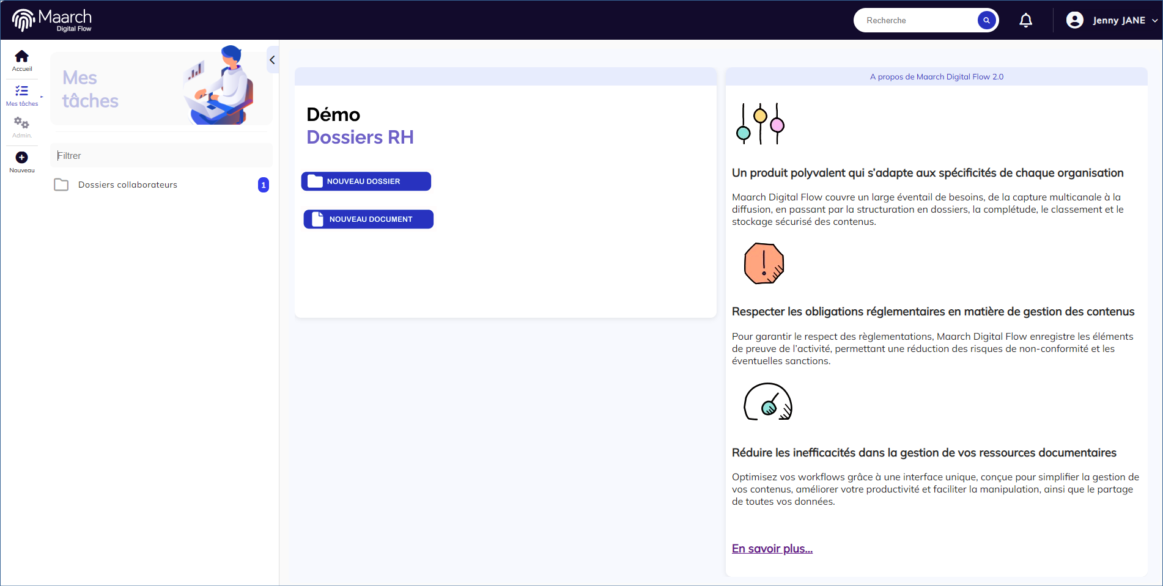Click A propos de Maarch Digital Flow 2.0
Image resolution: width=1163 pixels, height=586 pixels.
tap(937, 77)
